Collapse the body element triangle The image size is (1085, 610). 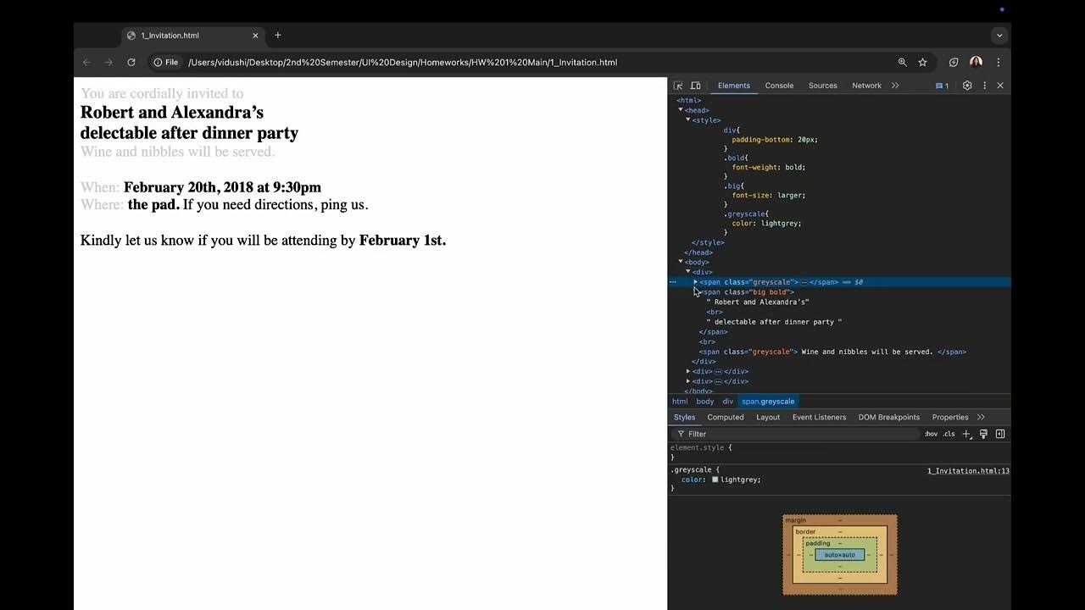[x=680, y=262]
